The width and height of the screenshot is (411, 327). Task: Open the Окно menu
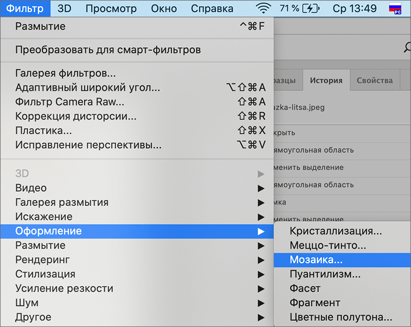(163, 8)
